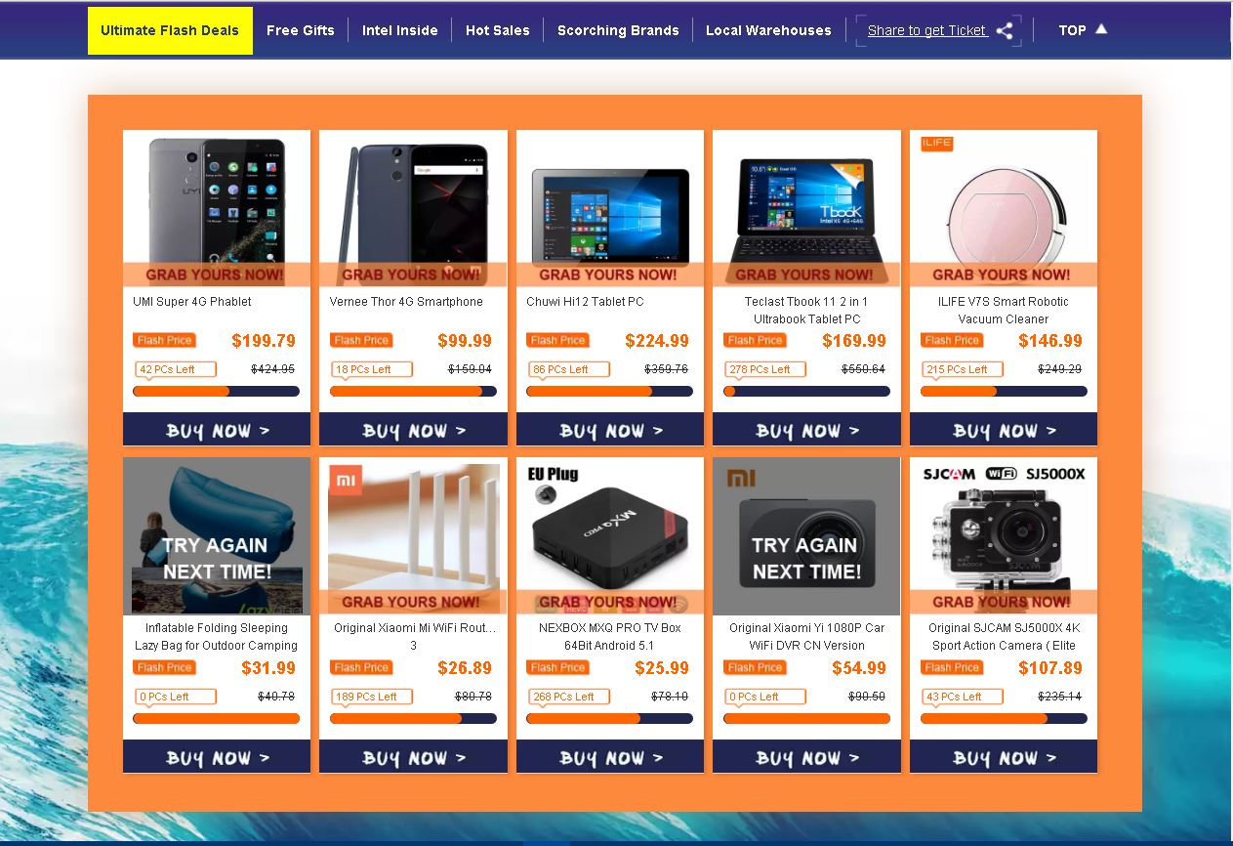The image size is (1233, 846).
Task: Switch to the Intel Inside section
Action: click(x=400, y=30)
